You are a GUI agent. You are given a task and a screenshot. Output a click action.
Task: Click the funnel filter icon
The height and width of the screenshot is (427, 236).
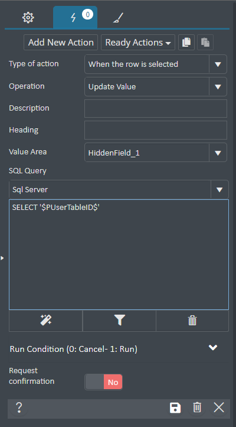[119, 321]
